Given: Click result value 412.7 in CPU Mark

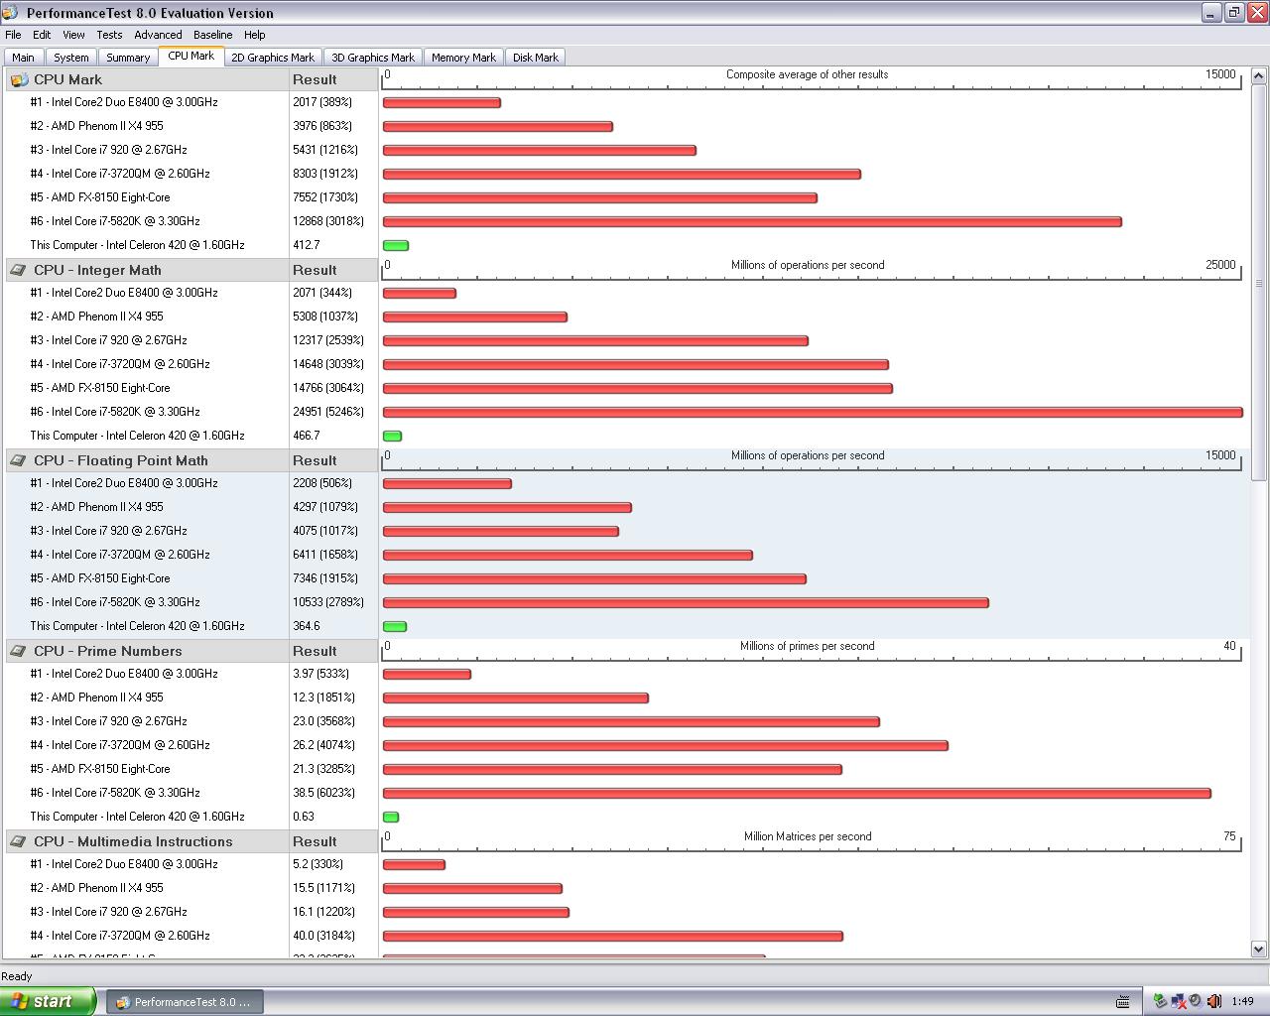Looking at the screenshot, I should click(x=307, y=245).
